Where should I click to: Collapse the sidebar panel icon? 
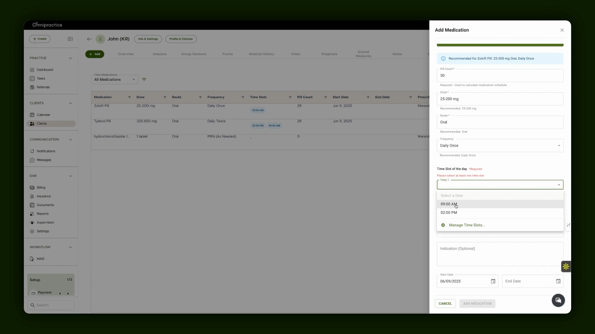[x=70, y=39]
